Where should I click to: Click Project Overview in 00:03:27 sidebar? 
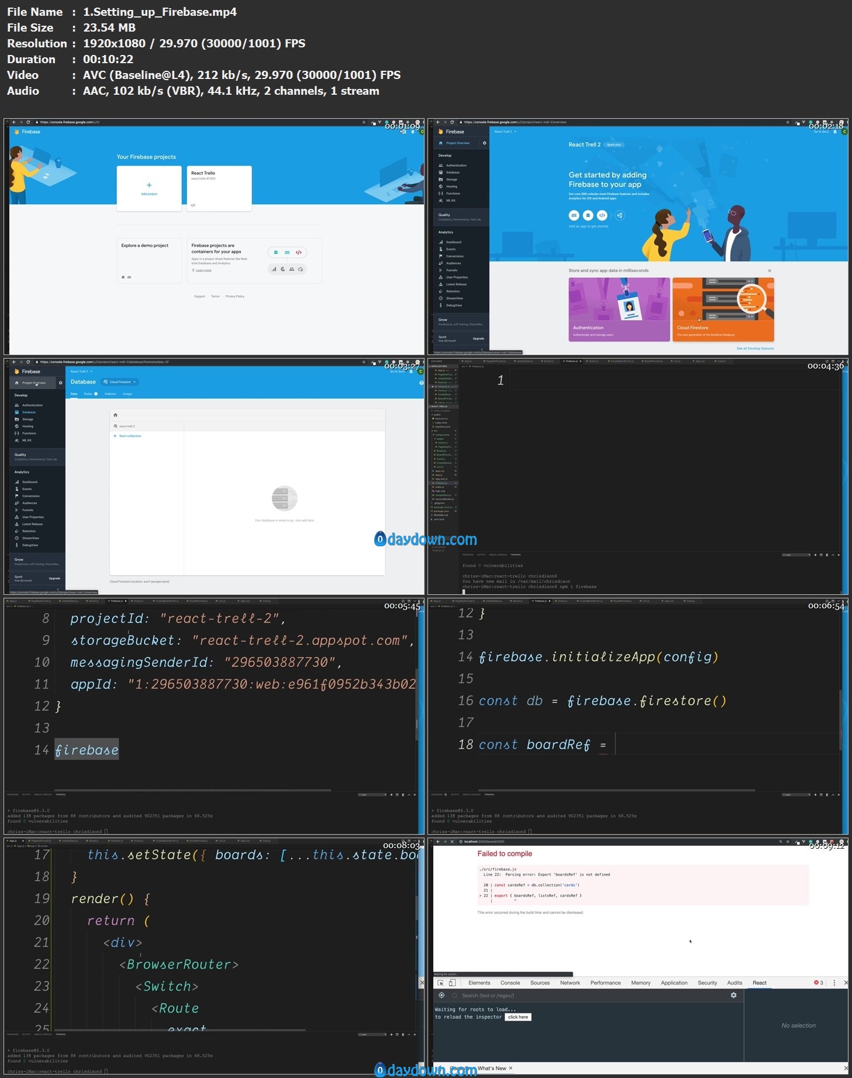(34, 383)
